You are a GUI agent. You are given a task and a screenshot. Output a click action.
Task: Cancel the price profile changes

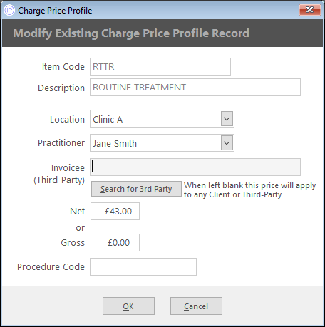coord(196,306)
